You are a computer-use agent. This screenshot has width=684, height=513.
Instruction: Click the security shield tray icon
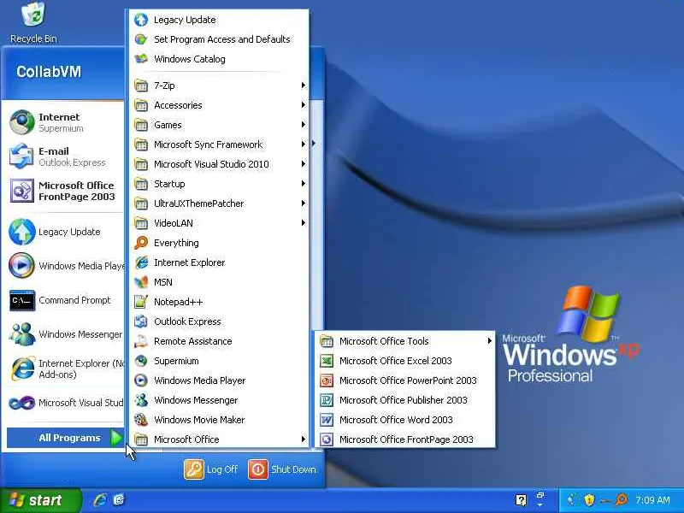pos(589,500)
